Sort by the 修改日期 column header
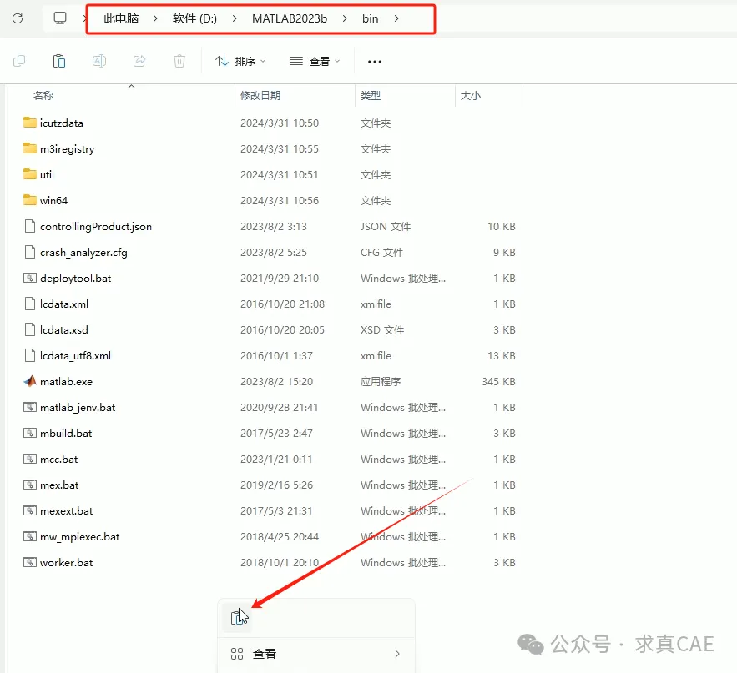The image size is (737, 673). (x=260, y=95)
